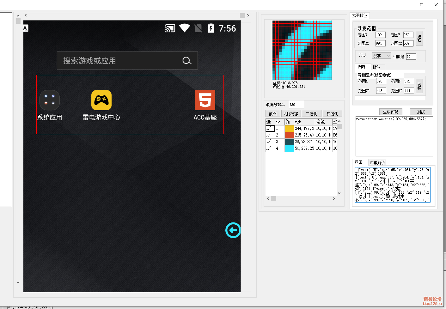Viewport: 446px width, 309px height.
Task: Tap the cast screen status icon
Action: tap(170, 29)
